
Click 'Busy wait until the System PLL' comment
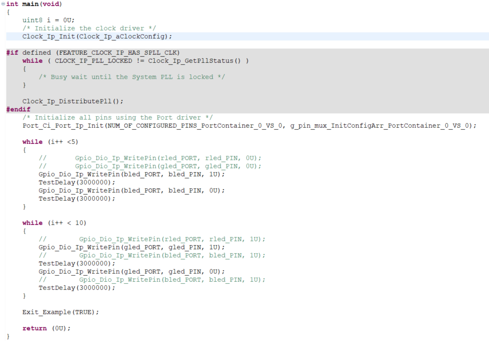click(131, 77)
